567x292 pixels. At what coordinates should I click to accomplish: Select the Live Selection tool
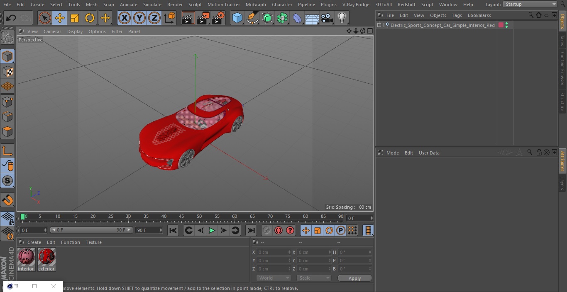coord(45,18)
